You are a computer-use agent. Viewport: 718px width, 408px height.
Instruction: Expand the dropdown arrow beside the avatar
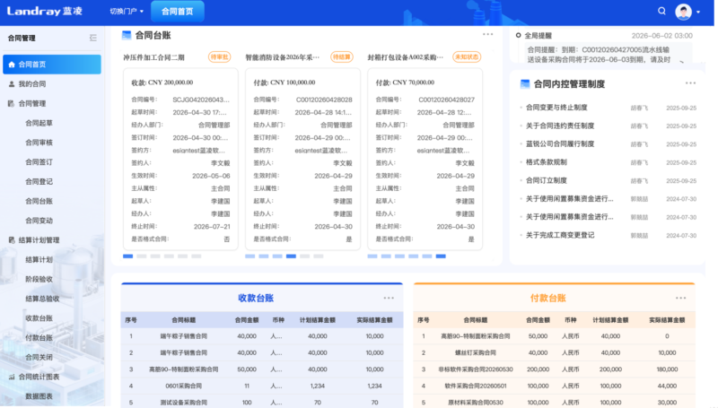[698, 12]
